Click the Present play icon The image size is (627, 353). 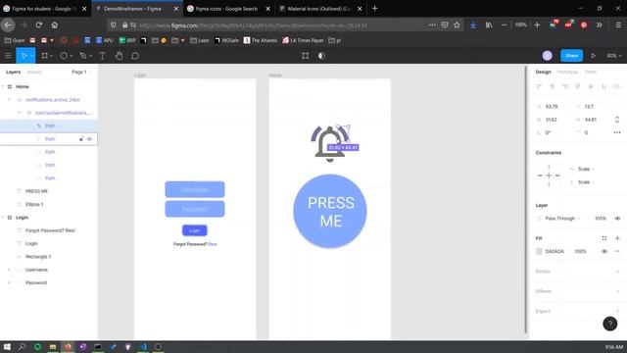click(x=593, y=56)
